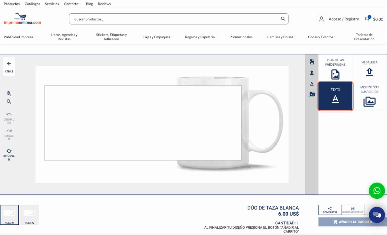Select the Taza #2 thumbnail

29,215
